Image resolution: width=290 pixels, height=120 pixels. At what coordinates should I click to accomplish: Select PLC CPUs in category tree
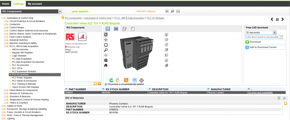click(17, 68)
